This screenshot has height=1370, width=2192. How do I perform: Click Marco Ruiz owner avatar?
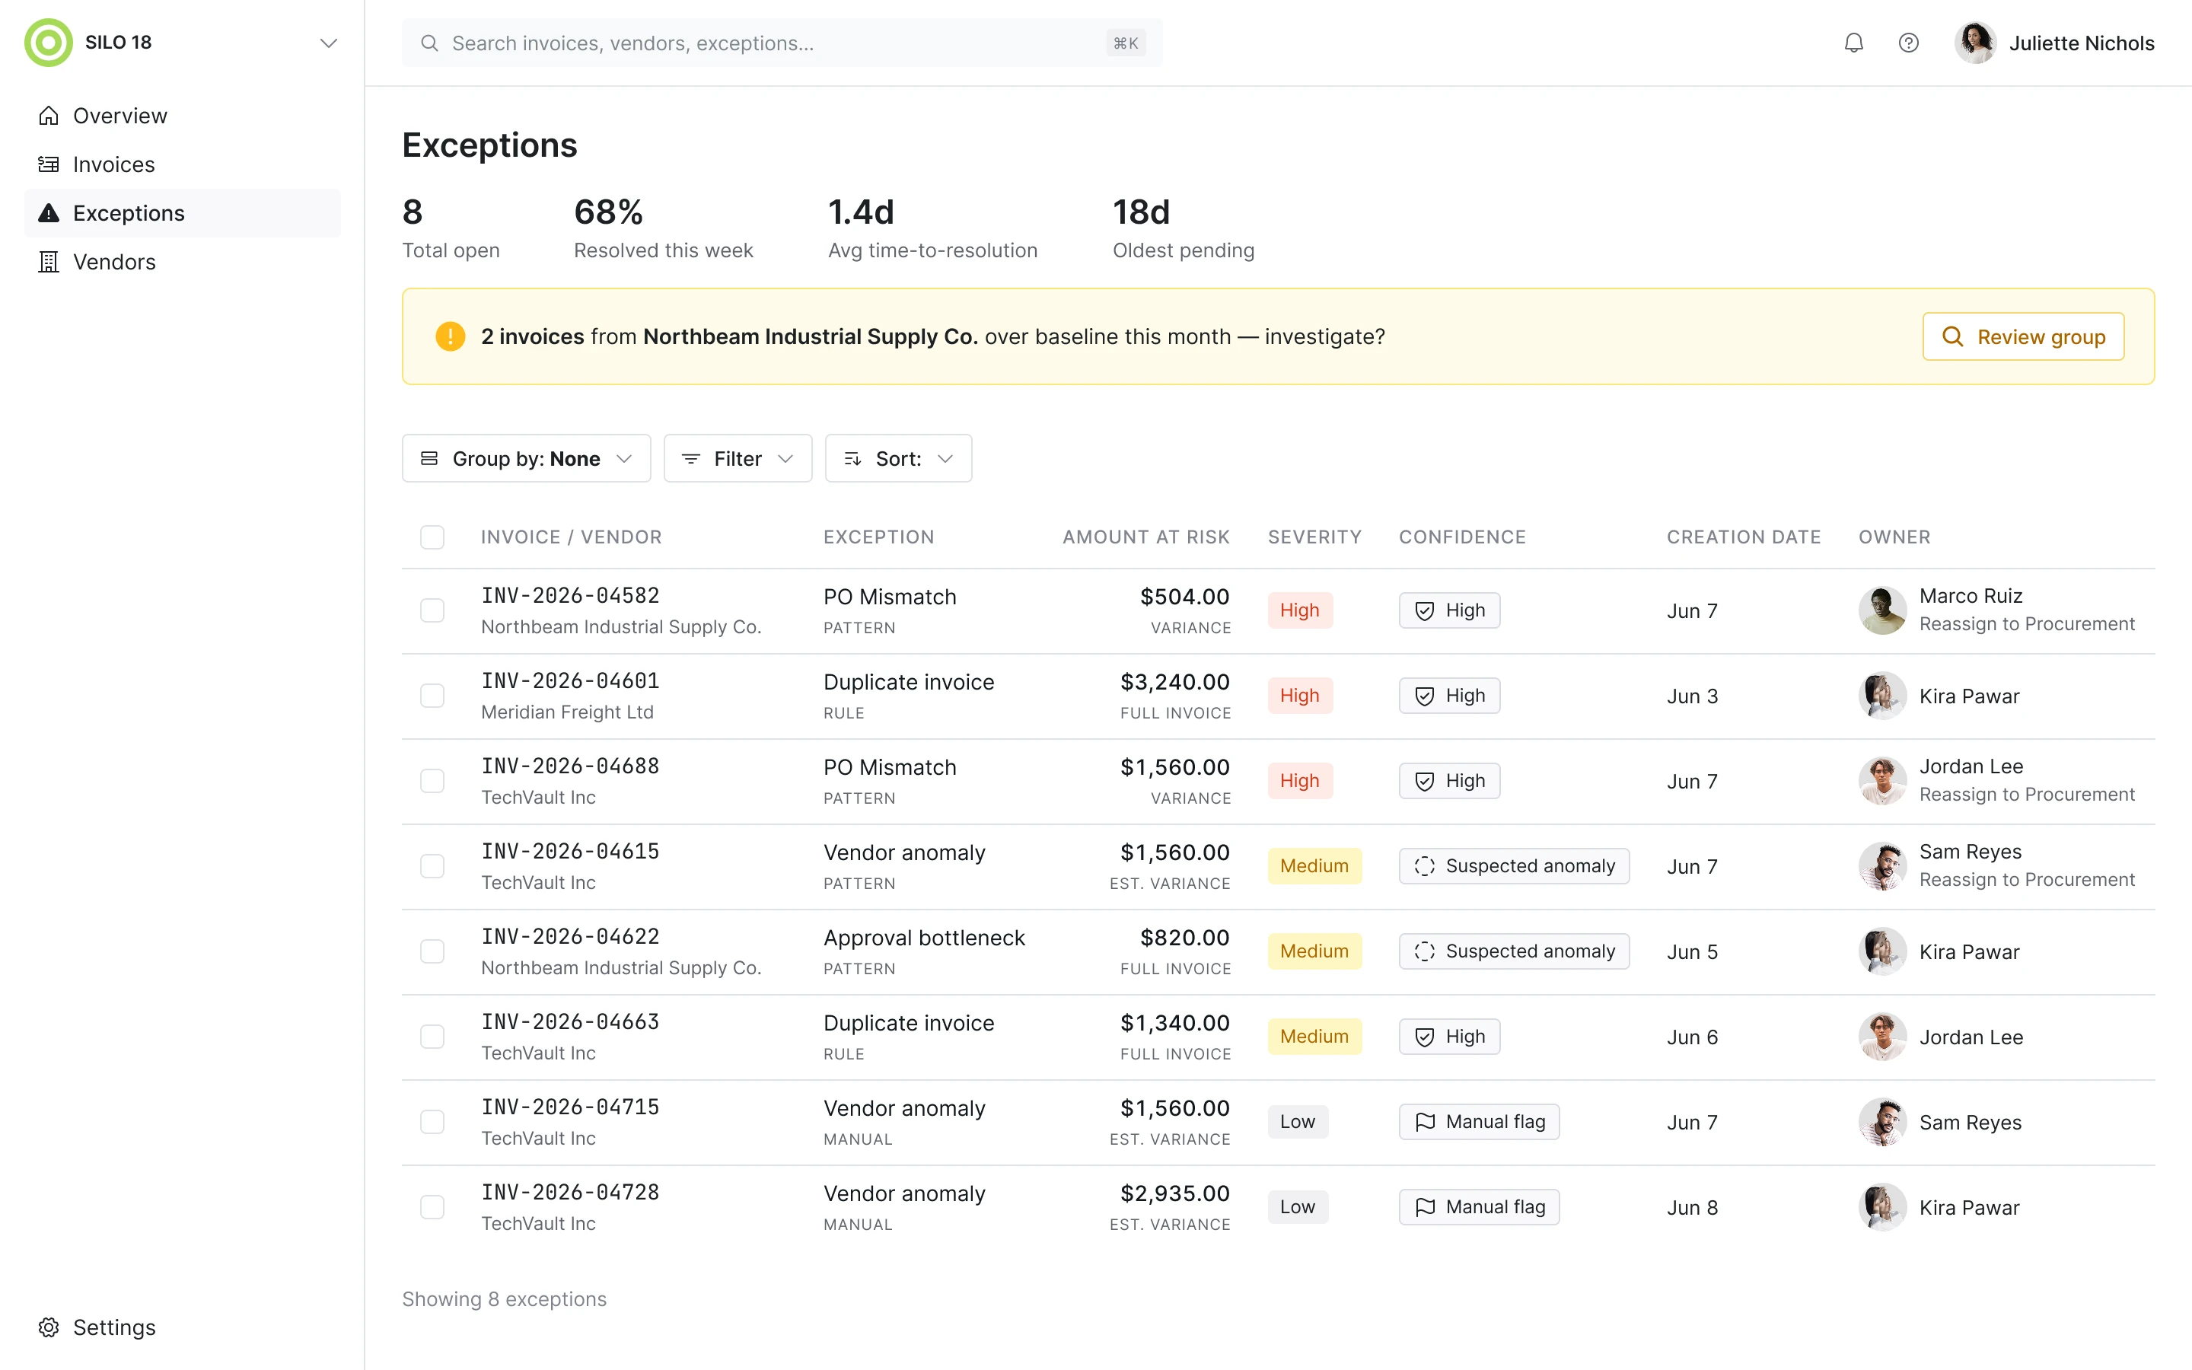pyautogui.click(x=1882, y=610)
